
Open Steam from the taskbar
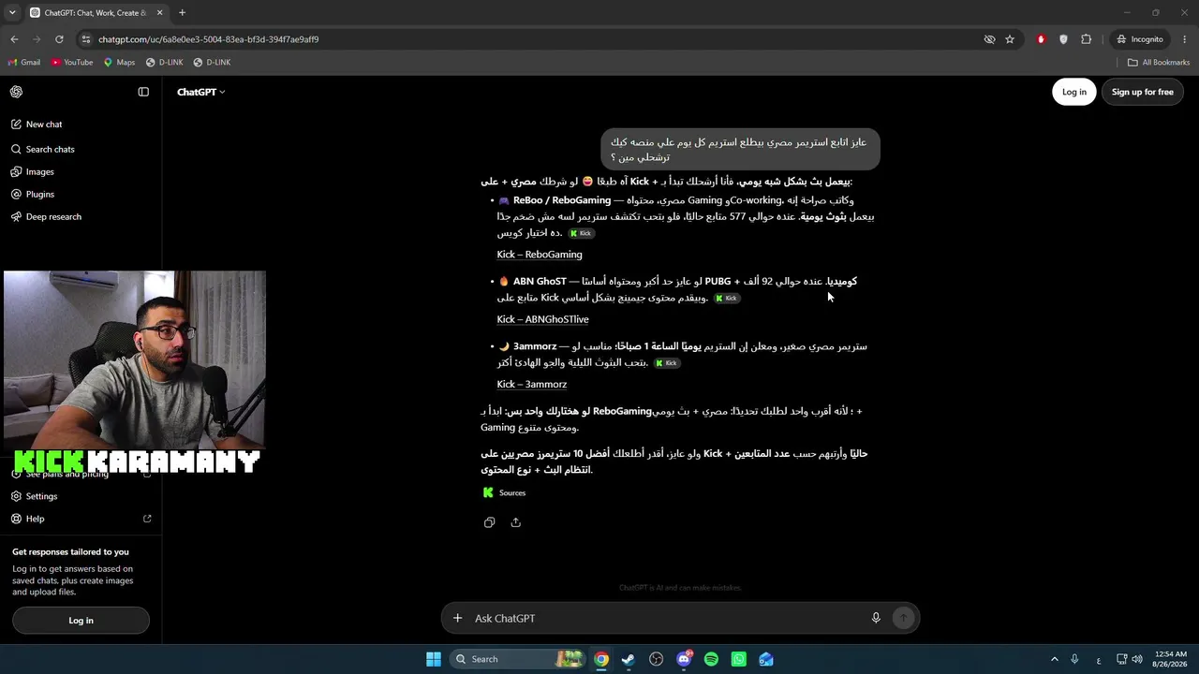point(629,659)
